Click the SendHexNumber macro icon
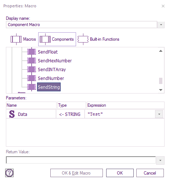The width and height of the screenshot is (169, 183). 32,61
